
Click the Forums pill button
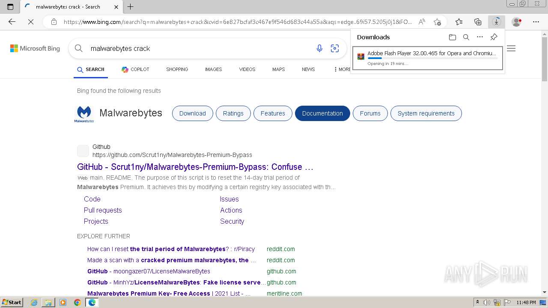click(370, 113)
